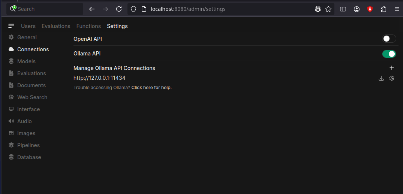
Task: Switch to the Evaluations top tab
Action: (x=56, y=26)
